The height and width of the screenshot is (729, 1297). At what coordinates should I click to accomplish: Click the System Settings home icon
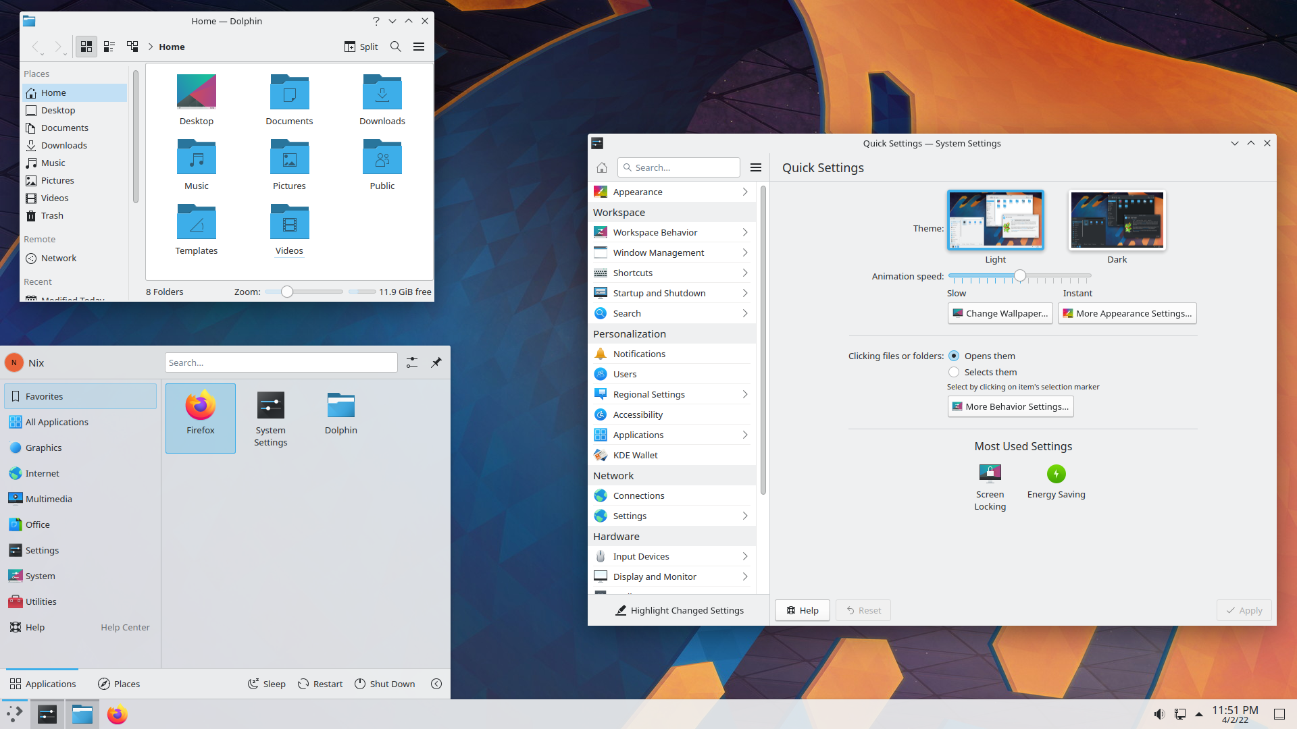(602, 167)
